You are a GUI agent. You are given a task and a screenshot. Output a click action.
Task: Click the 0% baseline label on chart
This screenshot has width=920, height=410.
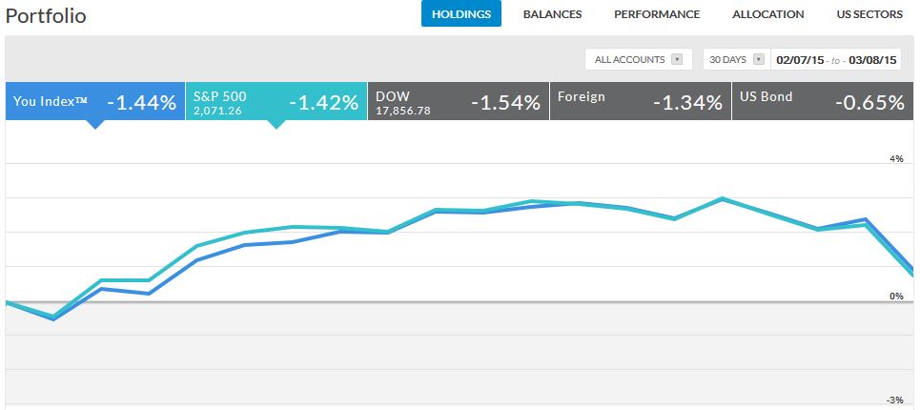pos(895,297)
